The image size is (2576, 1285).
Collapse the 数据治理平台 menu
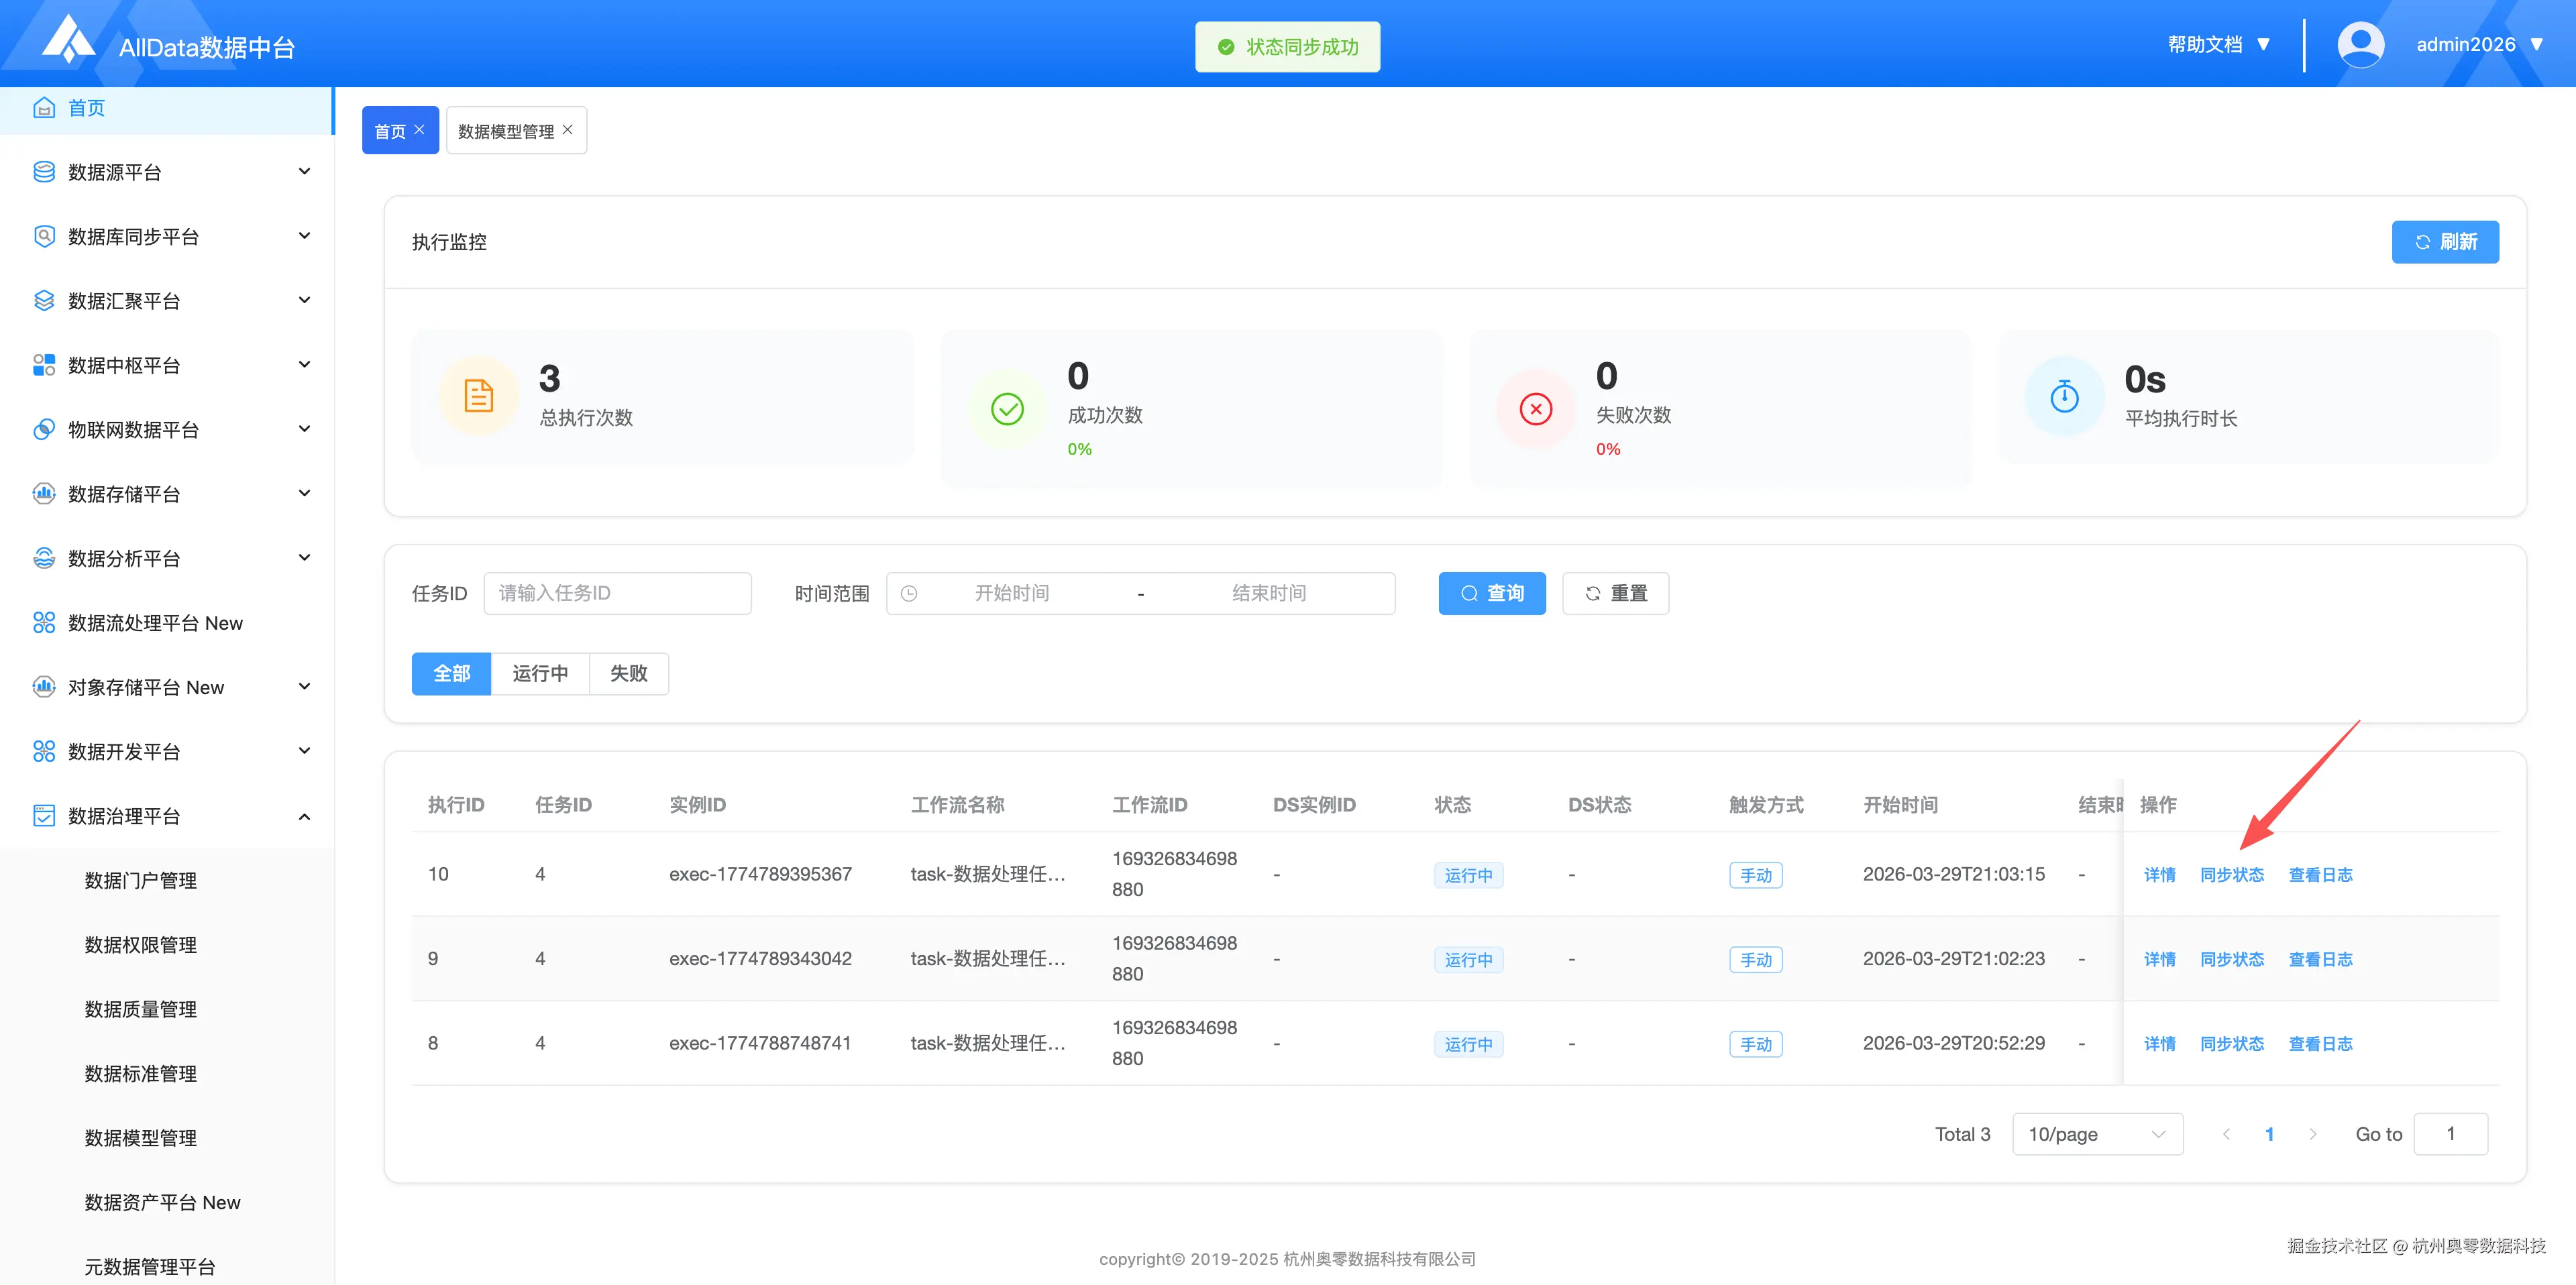304,817
